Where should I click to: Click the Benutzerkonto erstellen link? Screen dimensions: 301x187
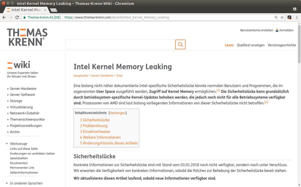click(x=257, y=30)
